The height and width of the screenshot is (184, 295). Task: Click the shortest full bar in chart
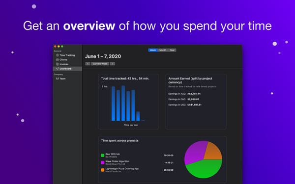pos(138,116)
